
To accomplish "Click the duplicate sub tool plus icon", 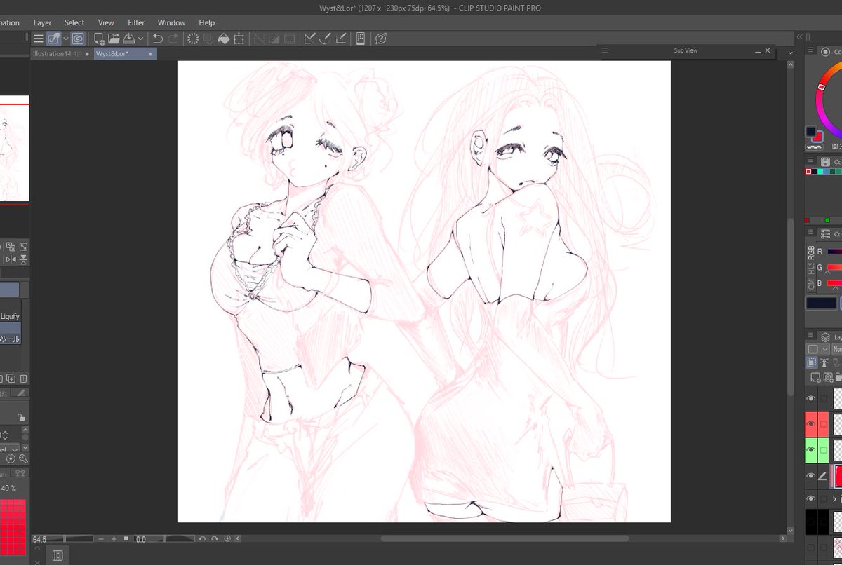I will coord(11,379).
